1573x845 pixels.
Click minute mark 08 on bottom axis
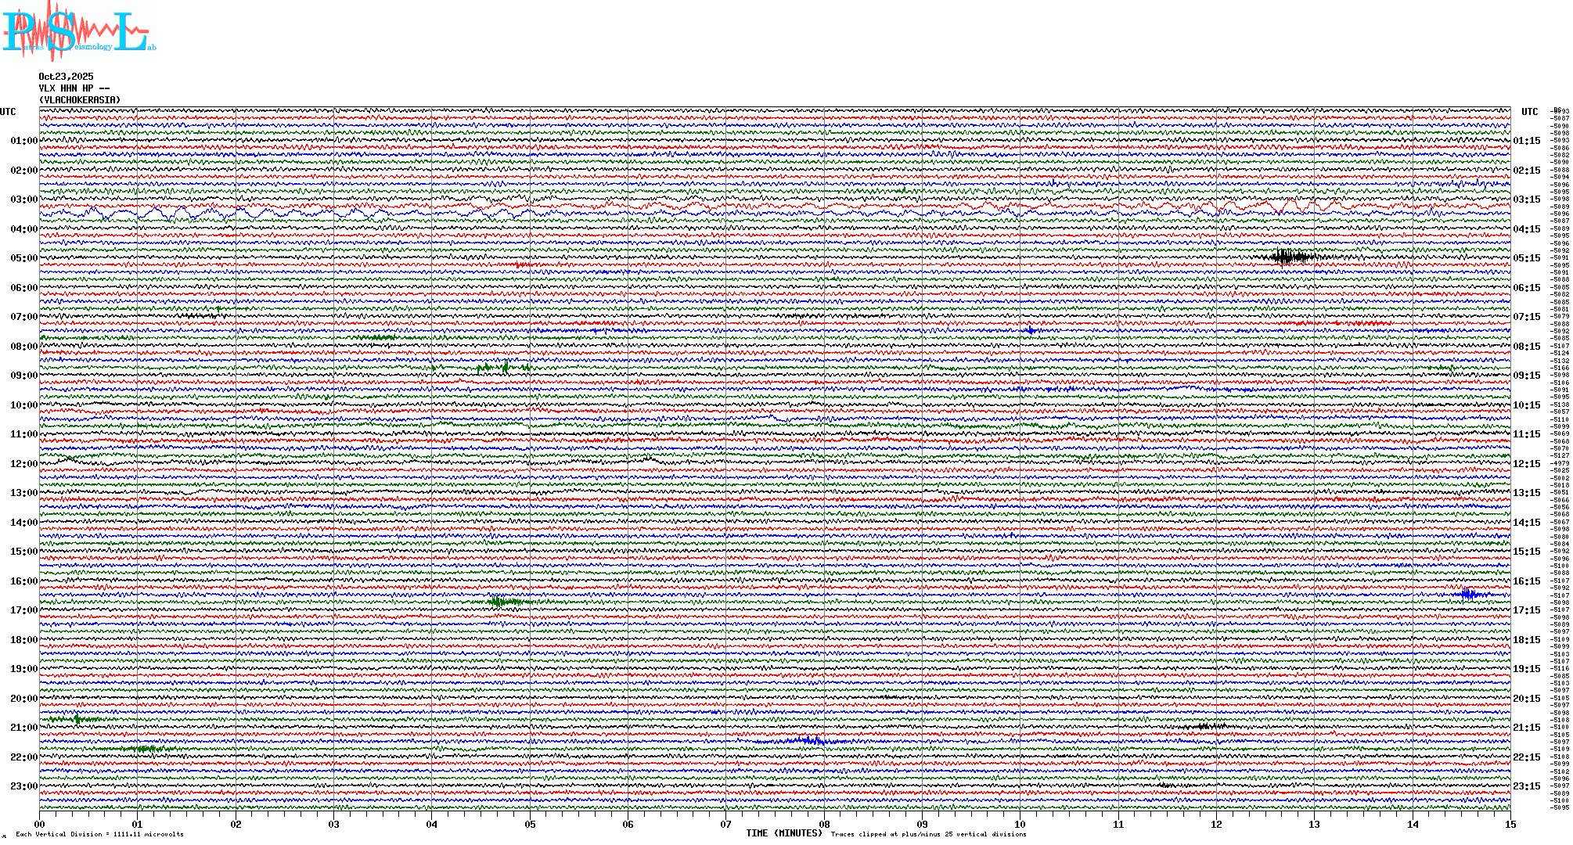coord(824,825)
